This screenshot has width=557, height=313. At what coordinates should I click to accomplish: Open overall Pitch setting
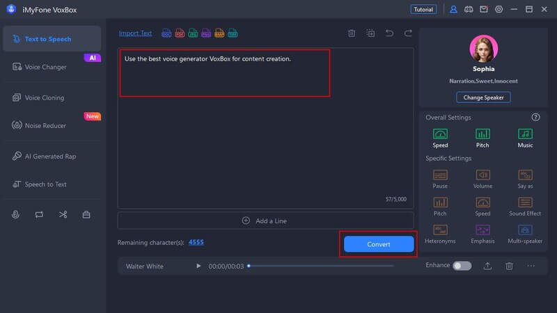(x=483, y=138)
